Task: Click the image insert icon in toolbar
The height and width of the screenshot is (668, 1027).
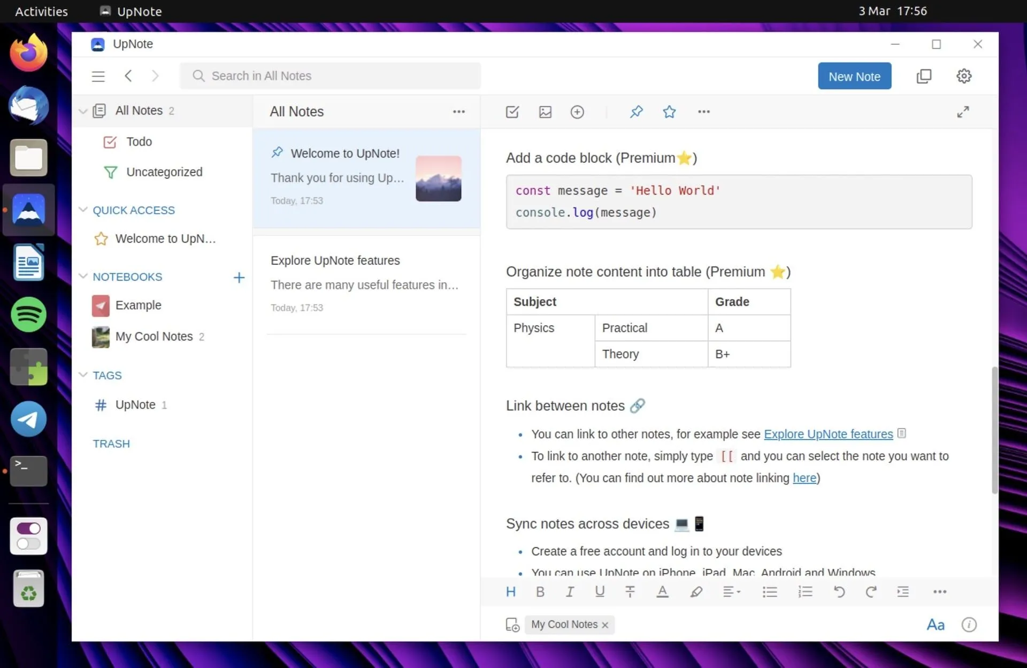Action: pos(545,112)
